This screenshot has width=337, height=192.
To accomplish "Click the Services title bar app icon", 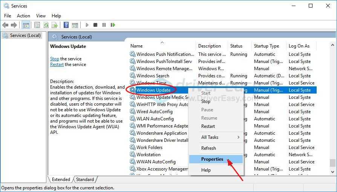I will [x=6, y=6].
